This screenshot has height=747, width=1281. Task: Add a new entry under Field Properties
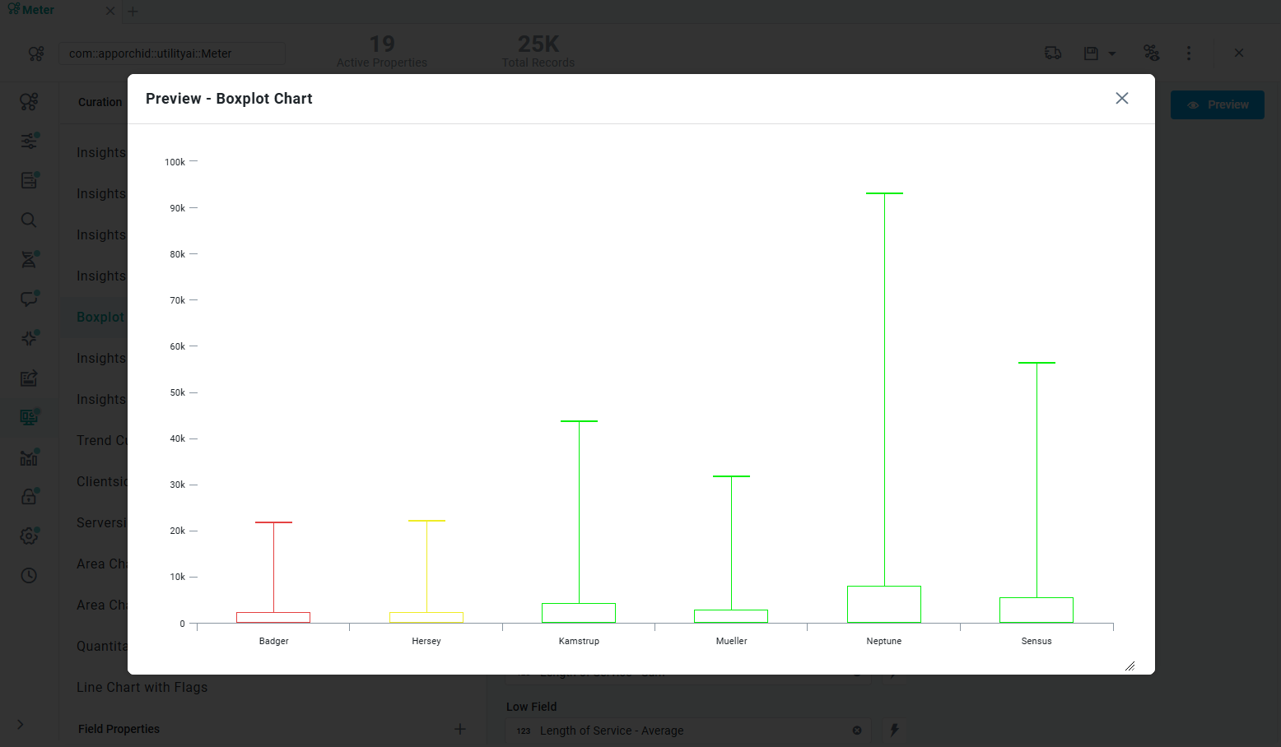pos(459,729)
